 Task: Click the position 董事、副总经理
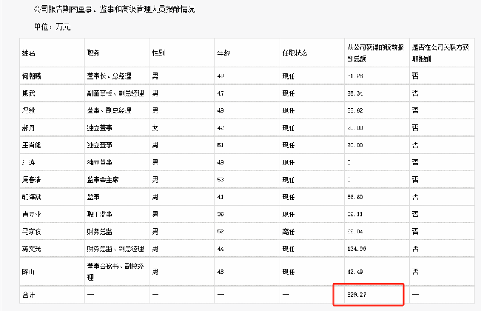109,110
